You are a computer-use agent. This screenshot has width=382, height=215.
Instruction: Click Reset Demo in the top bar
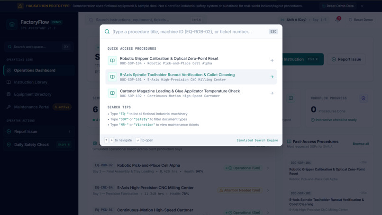(x=361, y=20)
